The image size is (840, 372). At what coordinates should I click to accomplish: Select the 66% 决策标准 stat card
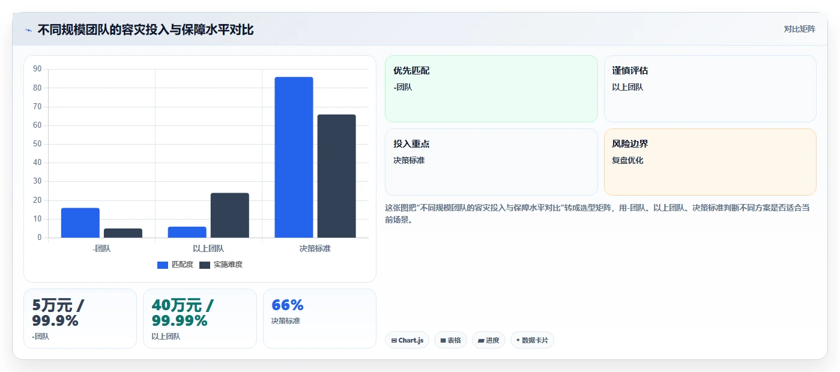point(319,319)
